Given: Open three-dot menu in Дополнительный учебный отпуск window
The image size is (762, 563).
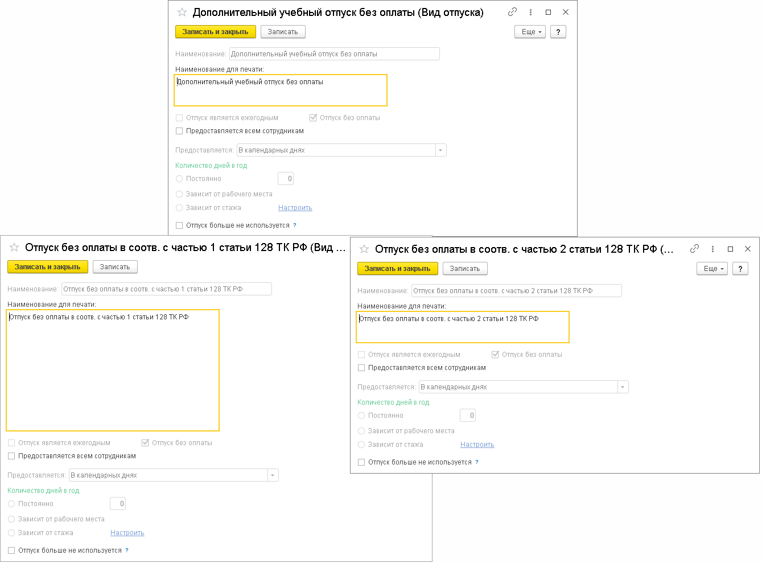Looking at the screenshot, I should (530, 12).
